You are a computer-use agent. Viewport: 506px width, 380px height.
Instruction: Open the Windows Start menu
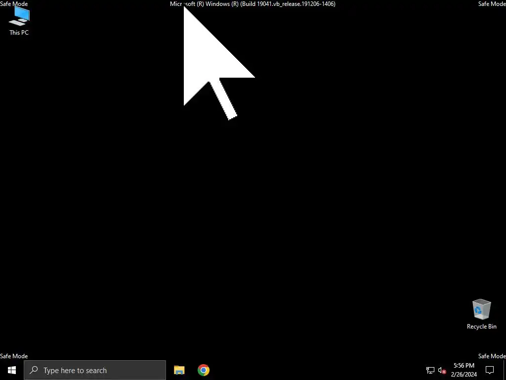click(x=12, y=370)
